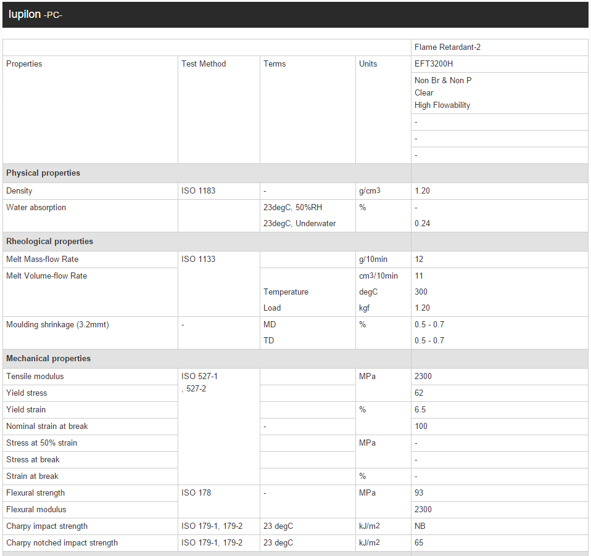The width and height of the screenshot is (591, 556).
Task: Select the nominal strain value 100
Action: pos(421,426)
